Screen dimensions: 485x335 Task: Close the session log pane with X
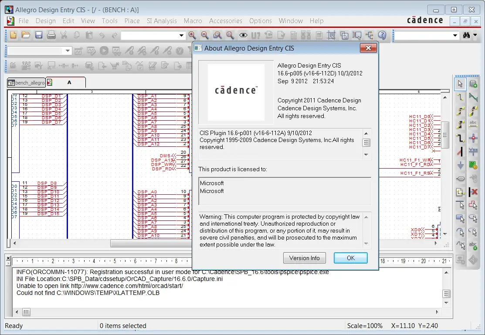pos(8,258)
